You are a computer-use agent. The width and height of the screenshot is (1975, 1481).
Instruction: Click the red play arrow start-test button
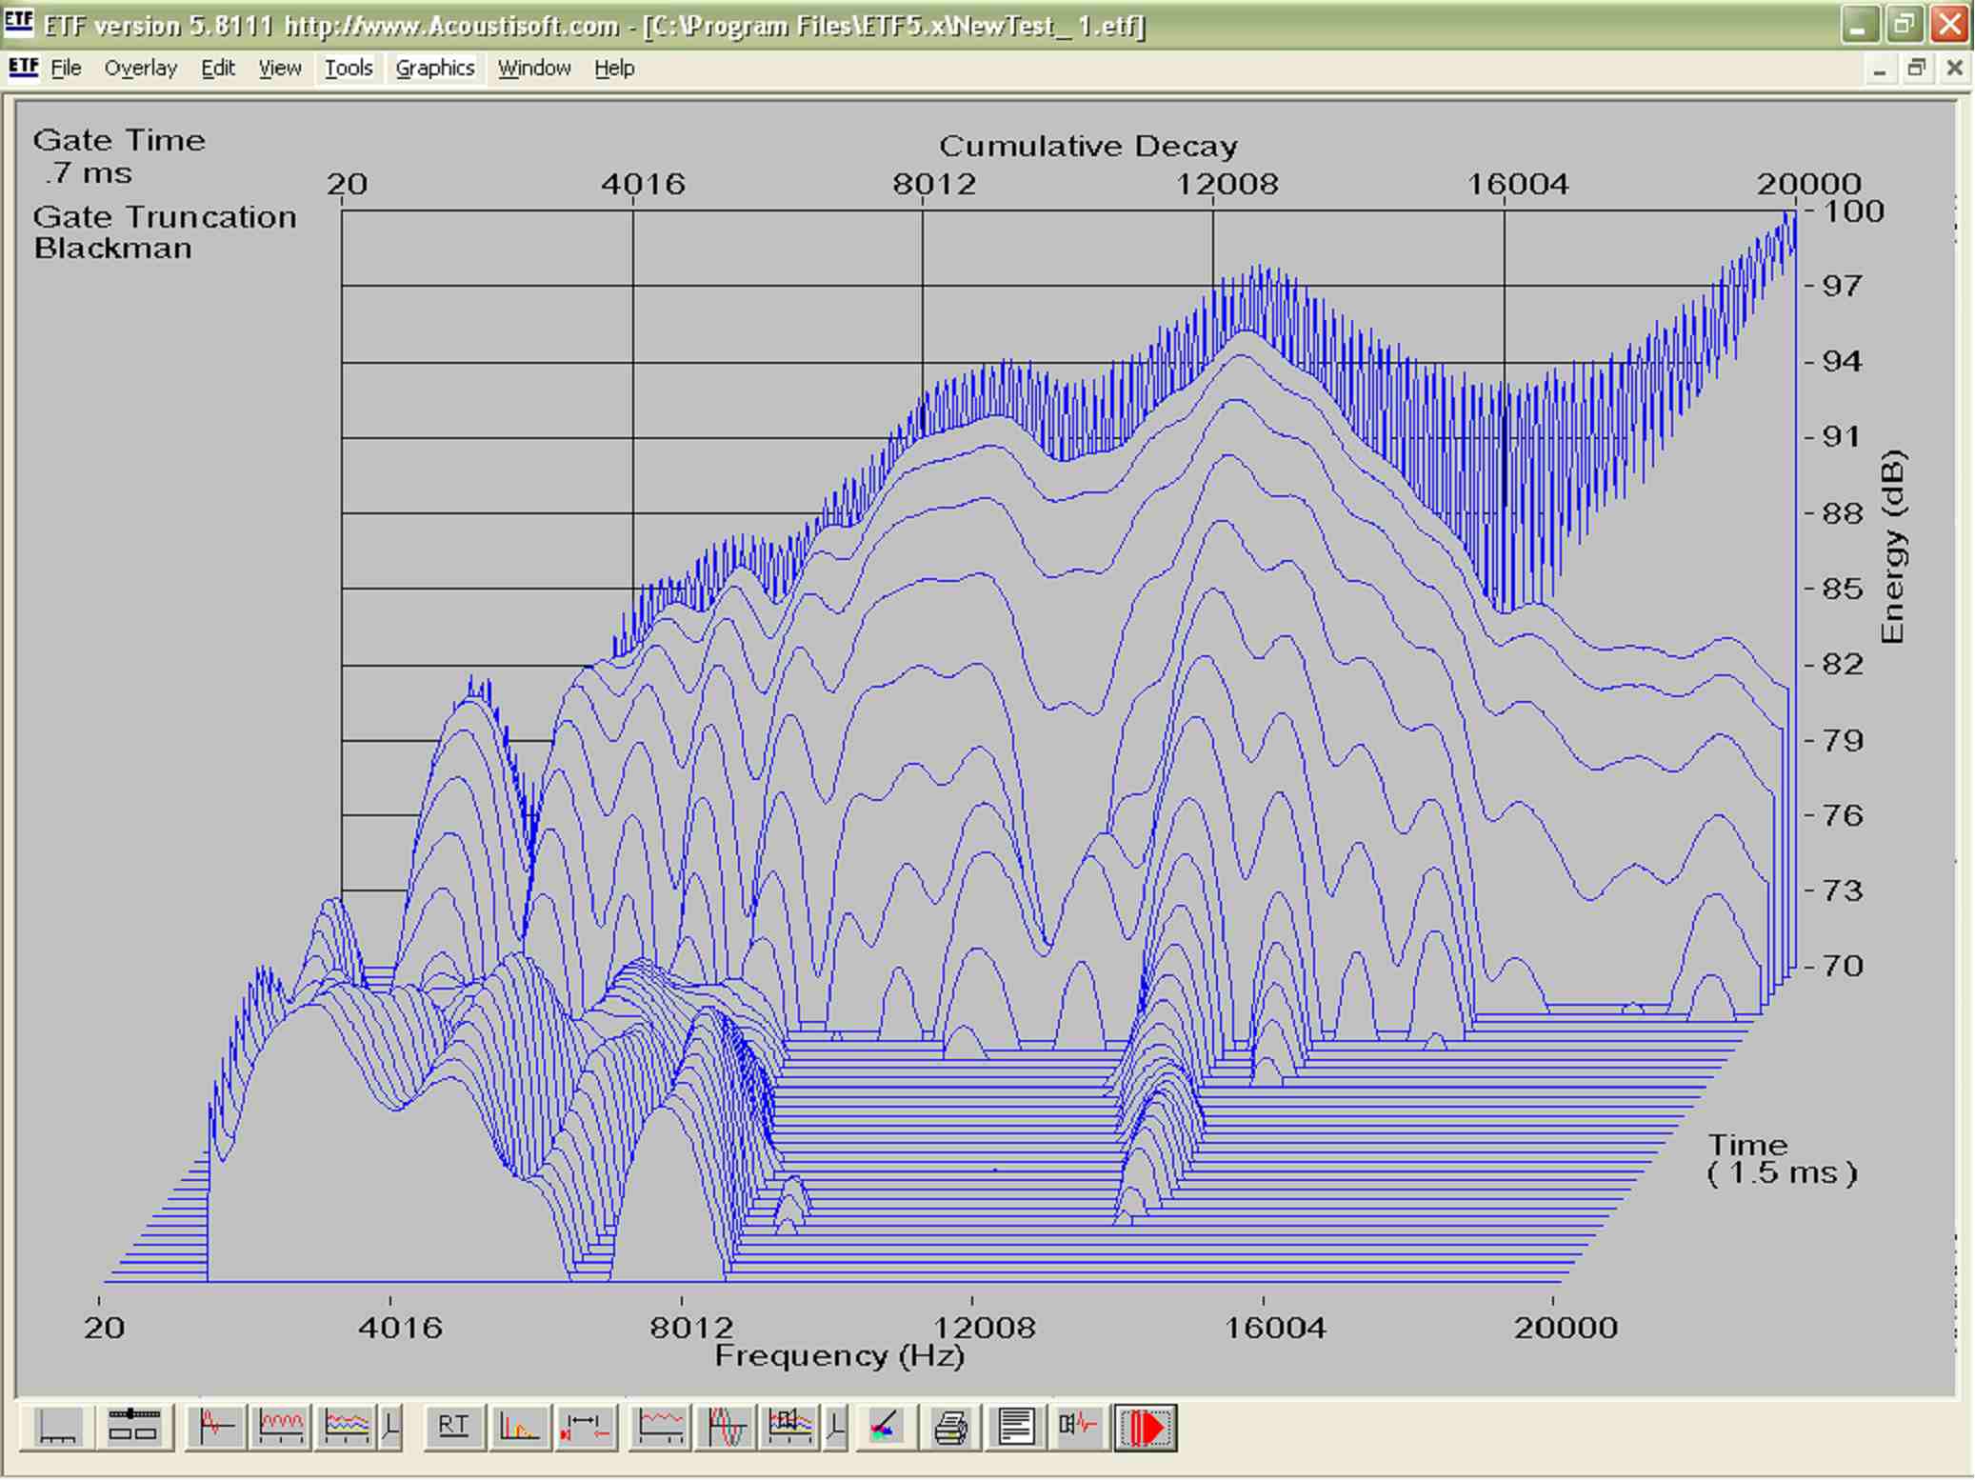[x=1146, y=1427]
